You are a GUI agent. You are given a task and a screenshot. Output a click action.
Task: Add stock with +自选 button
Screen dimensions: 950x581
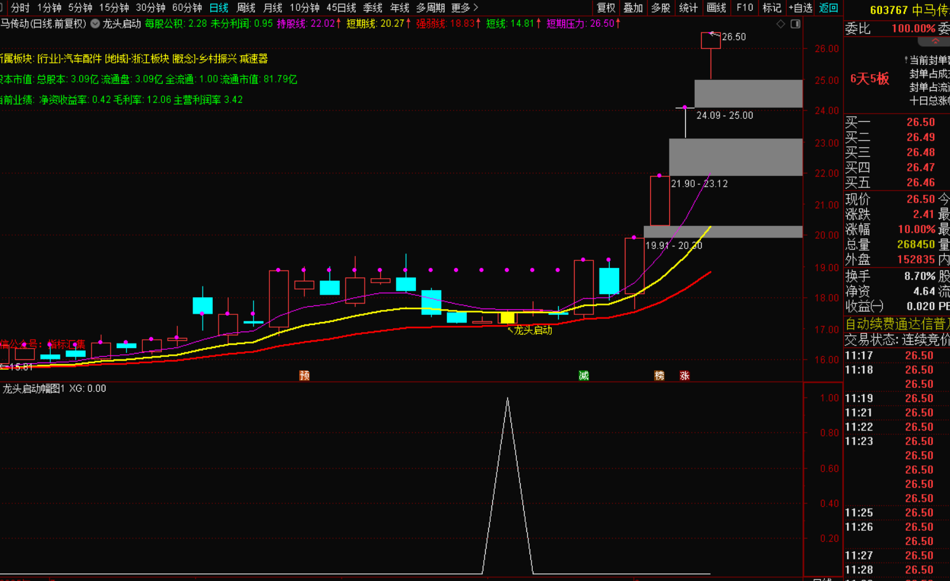pos(800,8)
